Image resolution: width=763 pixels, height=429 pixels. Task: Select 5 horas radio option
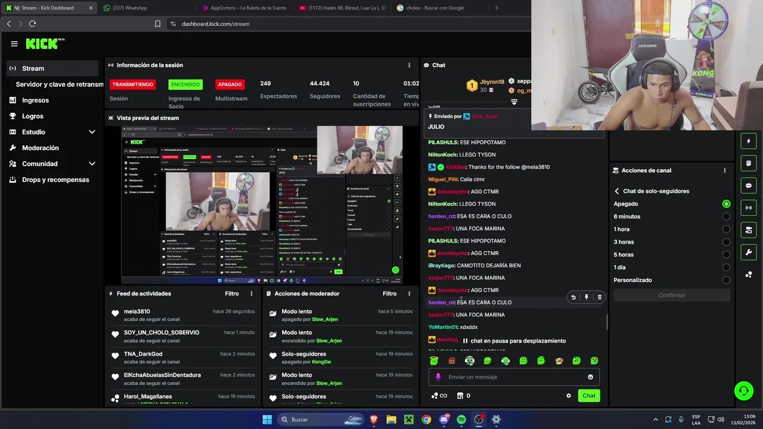tap(726, 254)
